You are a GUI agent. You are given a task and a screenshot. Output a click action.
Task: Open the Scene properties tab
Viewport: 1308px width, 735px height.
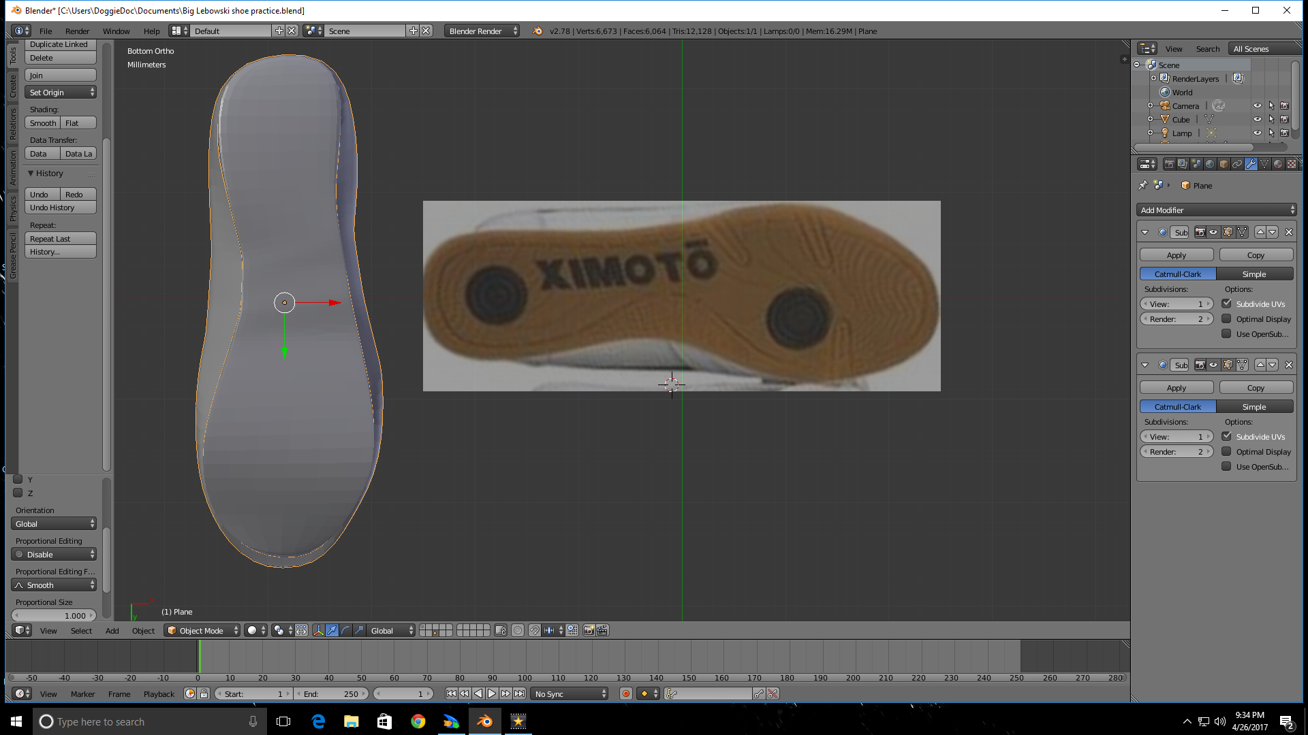tap(1196, 164)
